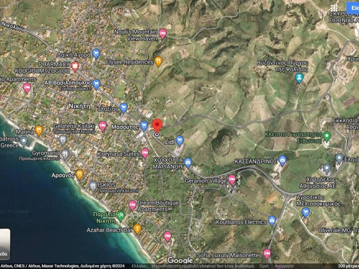359x269 pixels.
Task: Click the Ελλάδα link in footer
Action: pyautogui.click(x=138, y=266)
